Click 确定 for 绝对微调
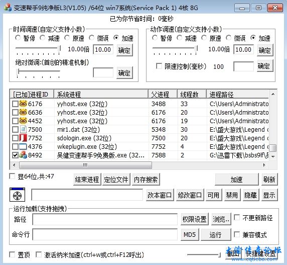 pos(124,73)
